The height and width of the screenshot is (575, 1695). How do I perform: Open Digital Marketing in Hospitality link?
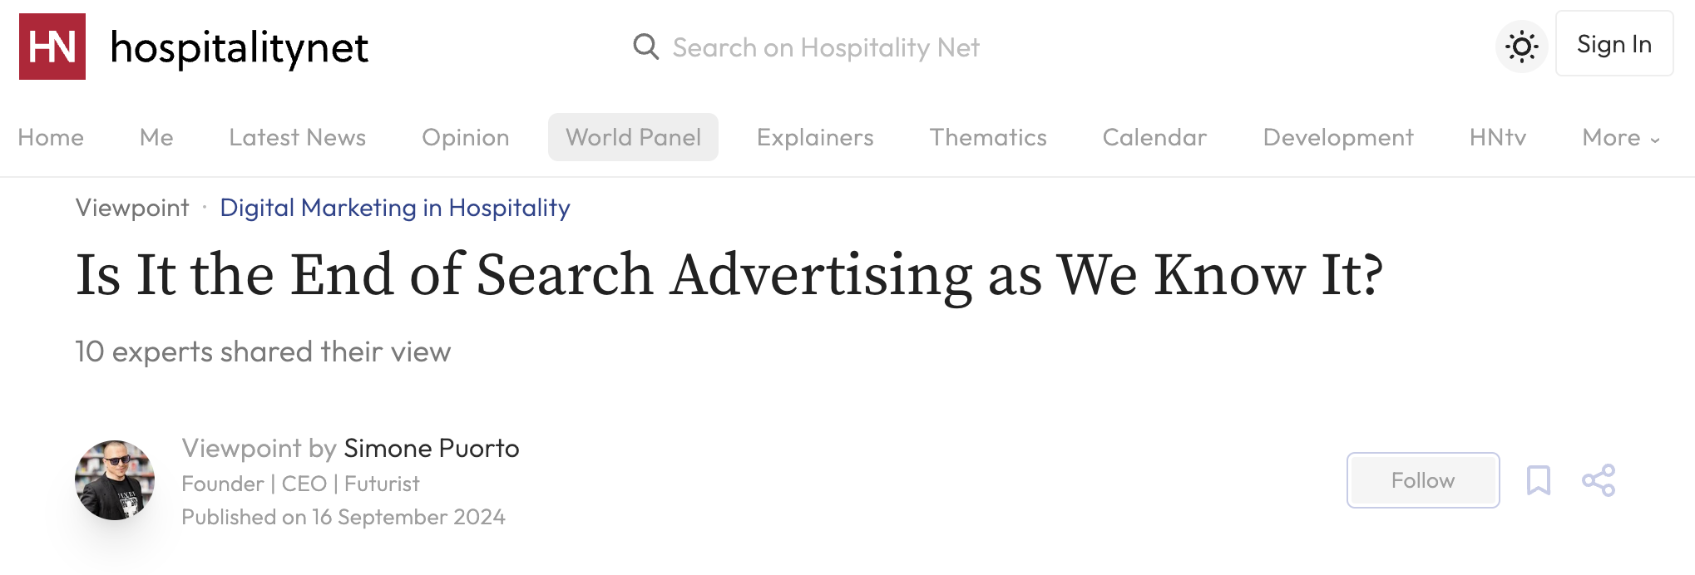click(395, 208)
